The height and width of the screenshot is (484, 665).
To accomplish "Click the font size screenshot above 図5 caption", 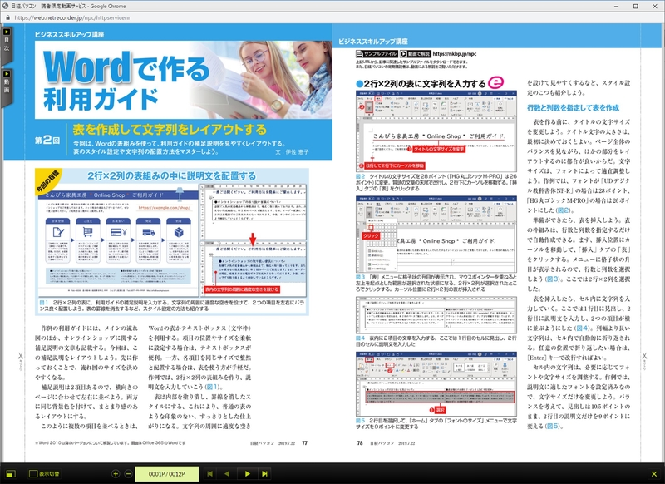I will [436, 383].
